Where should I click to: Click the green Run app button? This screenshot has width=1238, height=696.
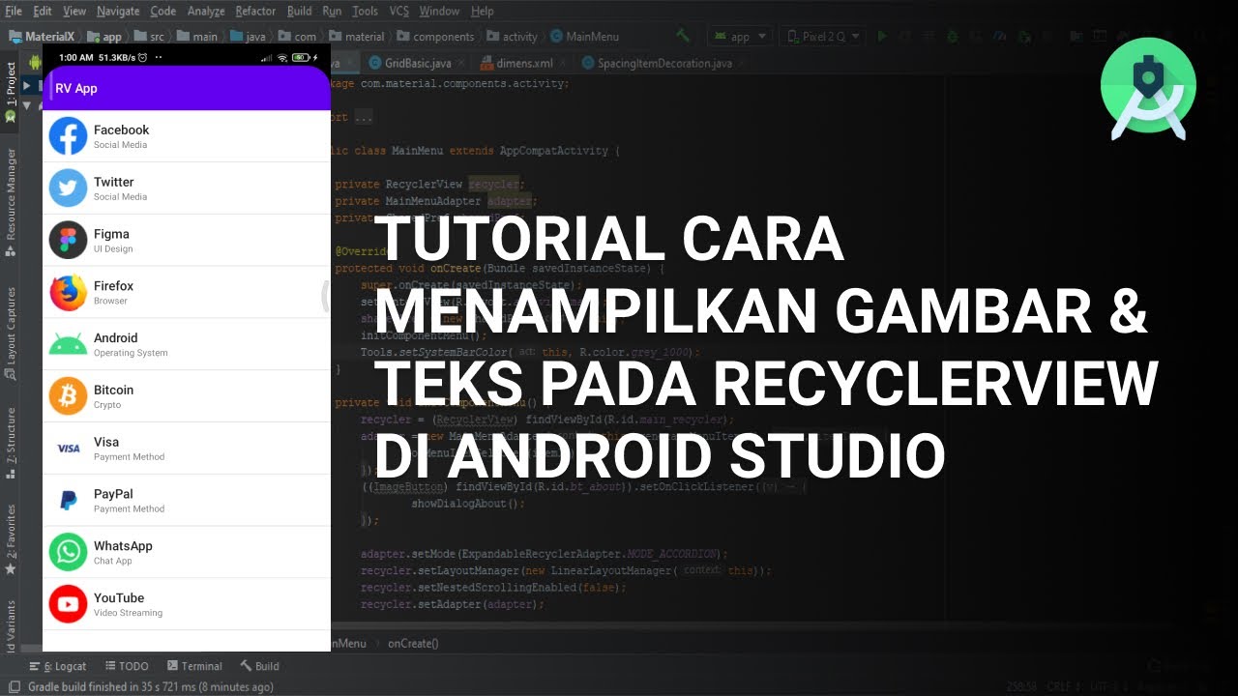pyautogui.click(x=881, y=36)
